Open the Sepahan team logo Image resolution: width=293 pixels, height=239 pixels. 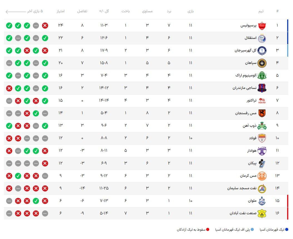(x=262, y=63)
